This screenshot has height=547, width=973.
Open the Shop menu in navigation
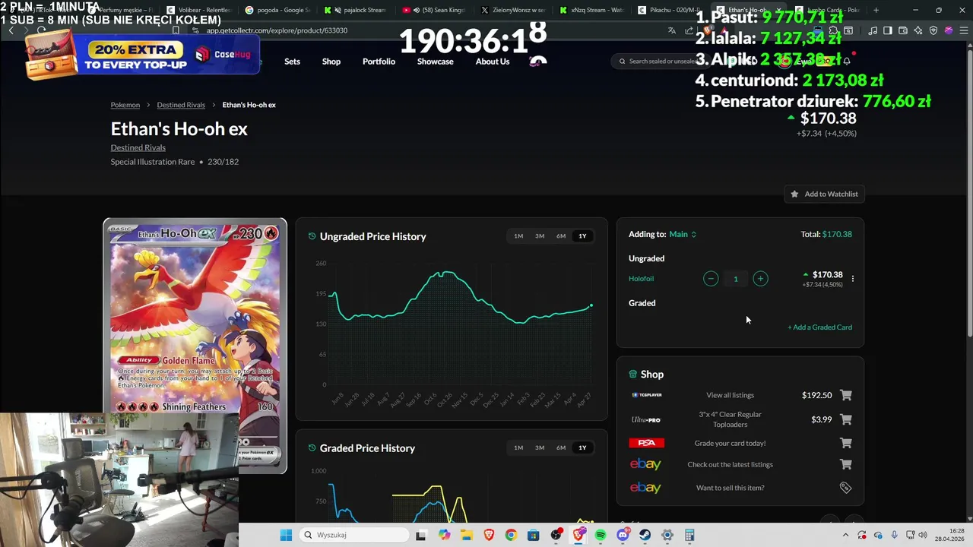point(331,62)
